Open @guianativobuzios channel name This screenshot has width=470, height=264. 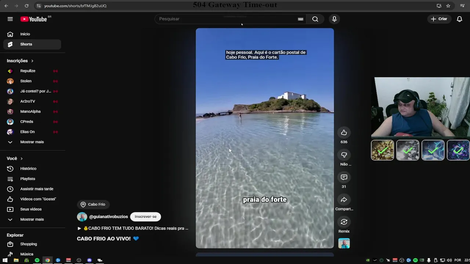pos(109,217)
